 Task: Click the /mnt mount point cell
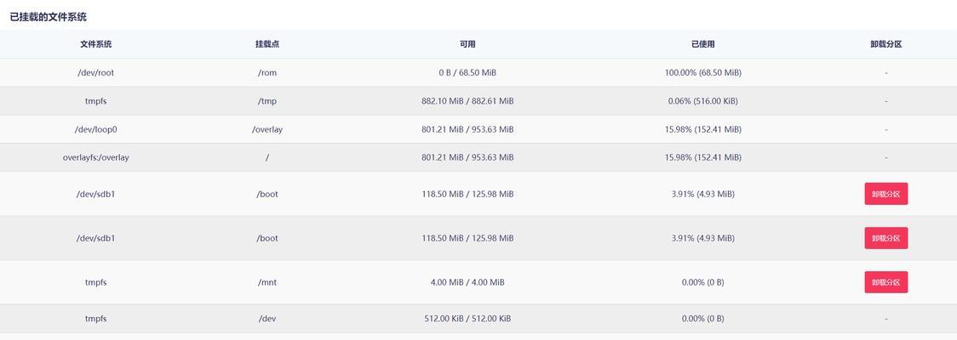coord(267,283)
